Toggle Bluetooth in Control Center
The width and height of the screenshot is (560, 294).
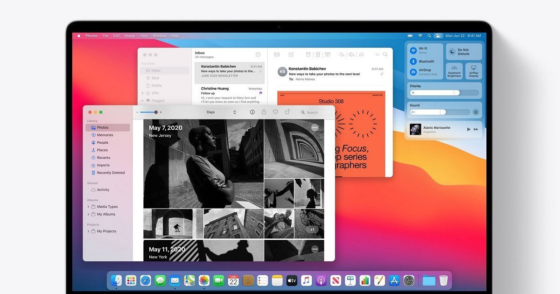coord(413,61)
